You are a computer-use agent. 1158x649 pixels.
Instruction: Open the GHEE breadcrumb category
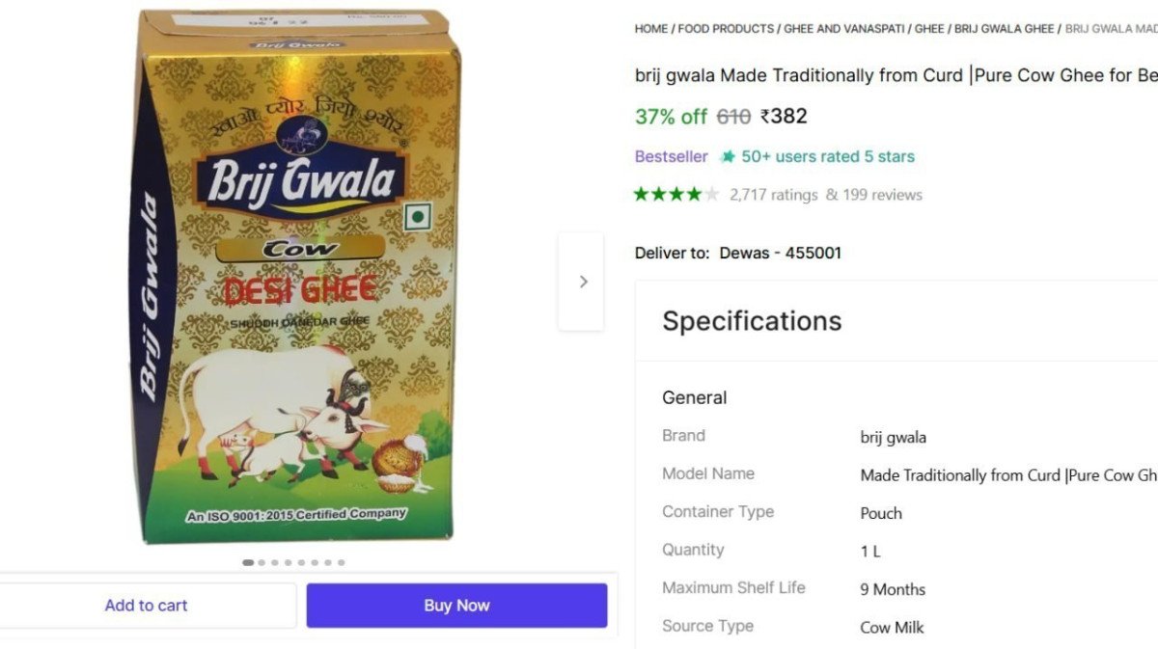pos(929,29)
